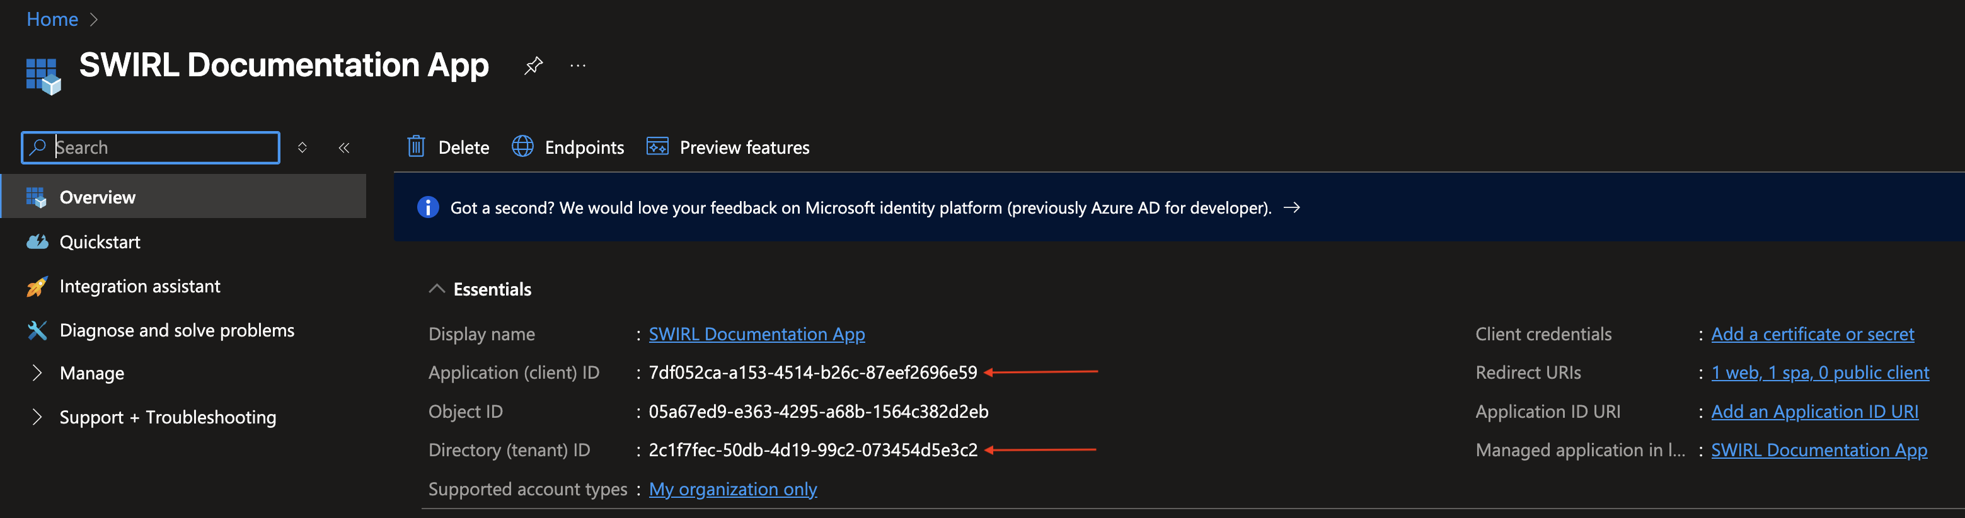Screen dimensions: 1965x518
Task: Click the Diagnose wrench tools icon
Action: tap(37, 330)
